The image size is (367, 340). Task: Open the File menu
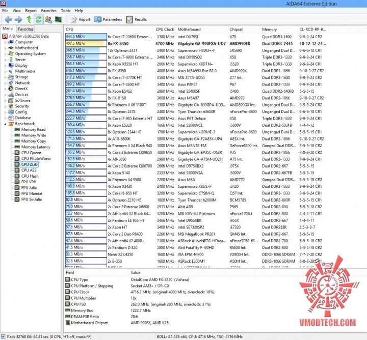(5, 11)
